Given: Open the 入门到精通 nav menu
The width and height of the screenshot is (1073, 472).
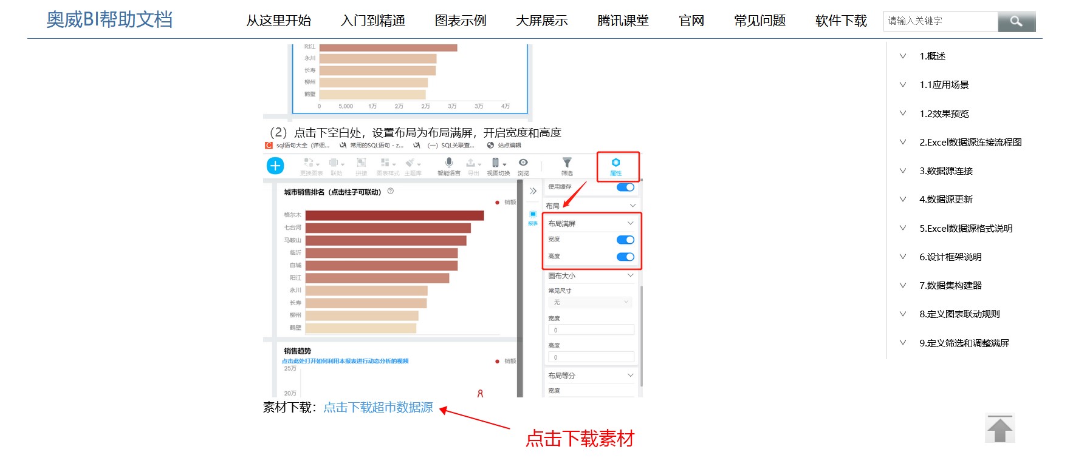Looking at the screenshot, I should point(373,21).
